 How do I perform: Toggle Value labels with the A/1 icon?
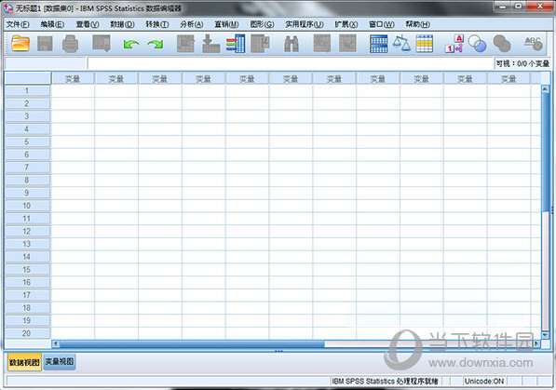(454, 44)
